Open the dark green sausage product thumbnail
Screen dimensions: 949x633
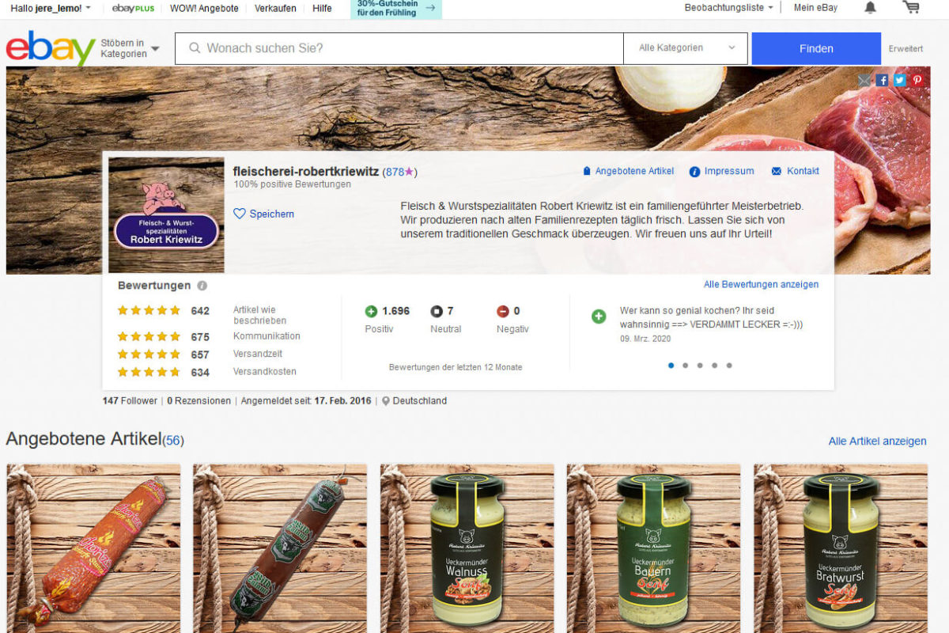[x=280, y=548]
